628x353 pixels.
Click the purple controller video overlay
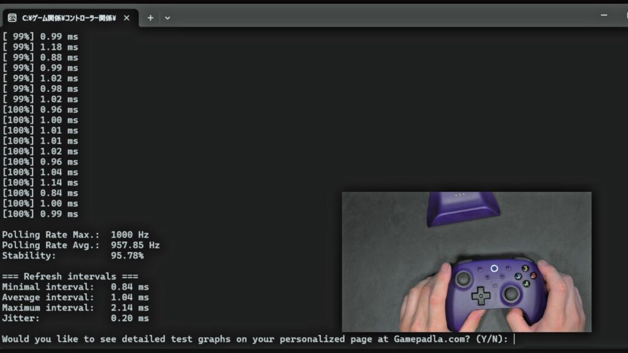tap(467, 262)
